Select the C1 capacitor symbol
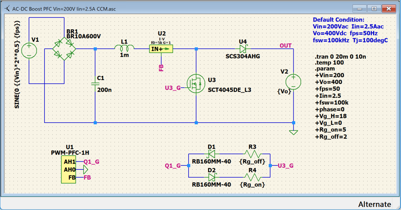The image size is (401, 210). pyautogui.click(x=95, y=84)
